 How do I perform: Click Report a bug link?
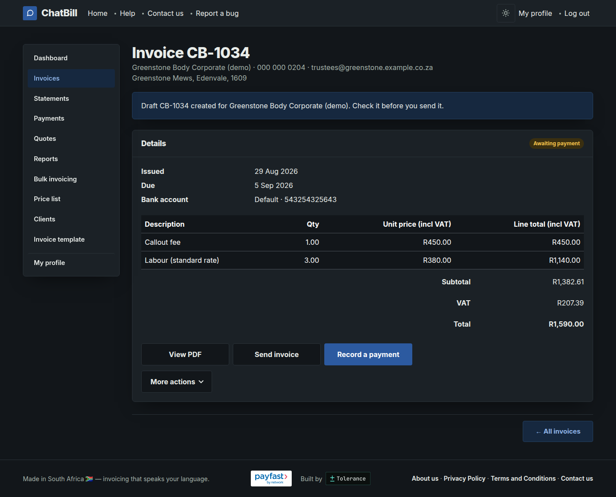(x=217, y=13)
